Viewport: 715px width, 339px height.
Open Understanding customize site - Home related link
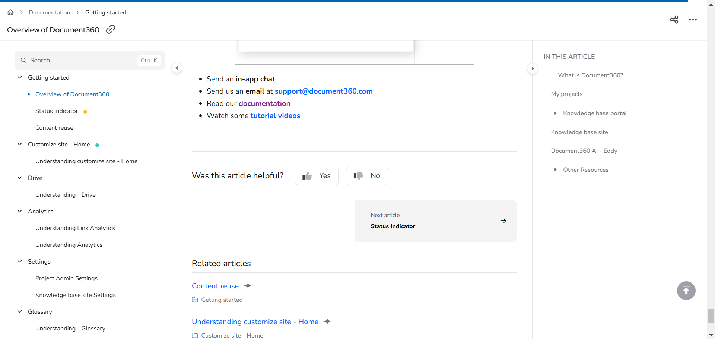[x=255, y=322]
